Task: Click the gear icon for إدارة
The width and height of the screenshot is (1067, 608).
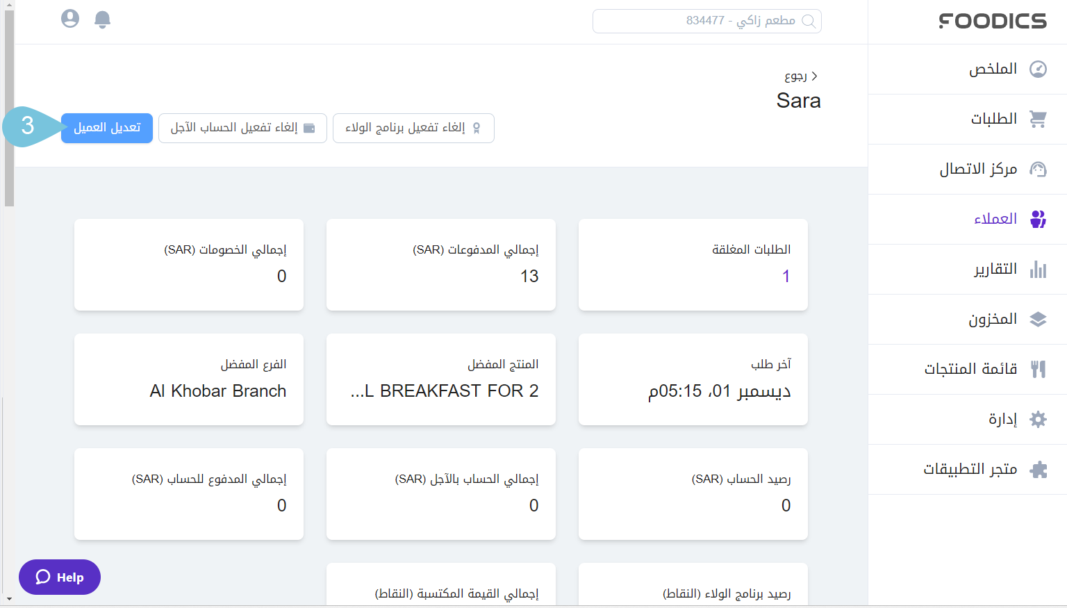Action: (x=1038, y=419)
